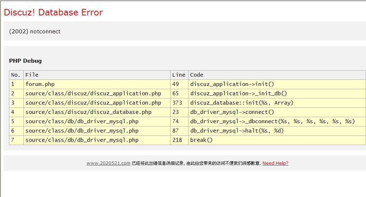Screen dimensions: 366x197
Task: Select the forum.php file cell
Action: pos(97,84)
